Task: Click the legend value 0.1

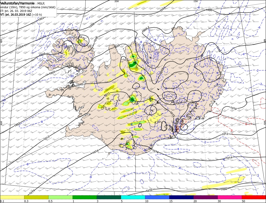Action: click(x=2, y=201)
